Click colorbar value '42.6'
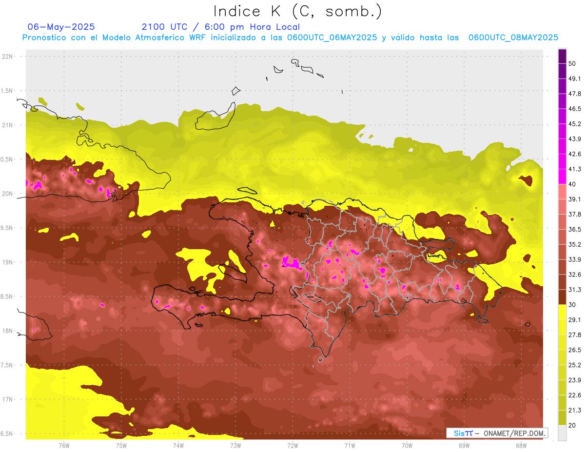Image resolution: width=585 pixels, height=452 pixels. 575,154
